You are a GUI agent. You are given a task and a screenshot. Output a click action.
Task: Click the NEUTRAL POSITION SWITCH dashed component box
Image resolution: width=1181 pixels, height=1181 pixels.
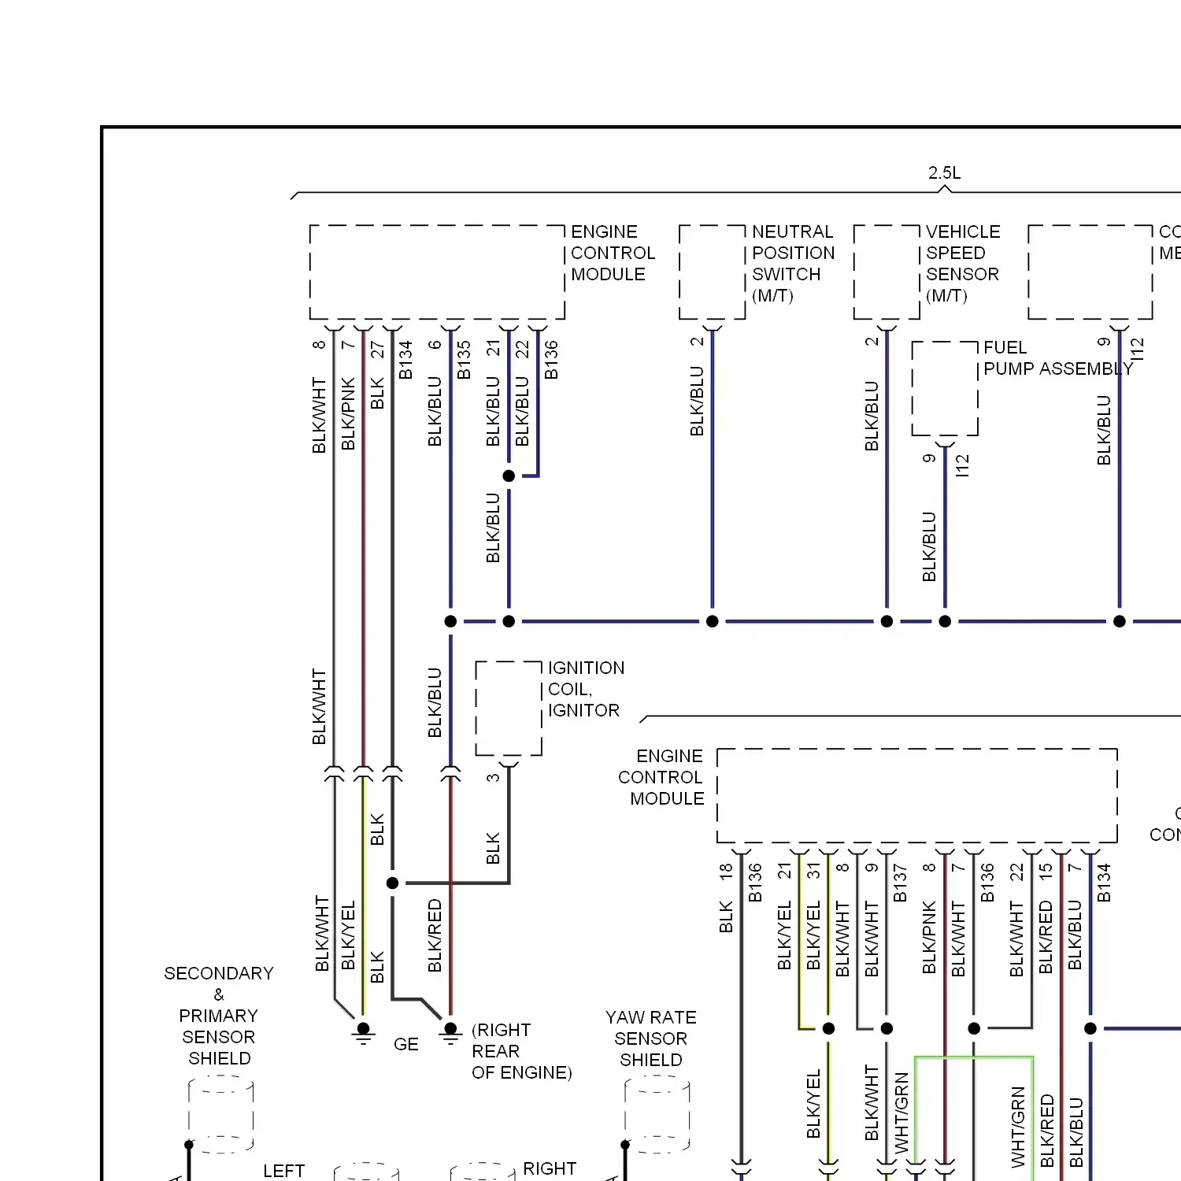(713, 272)
